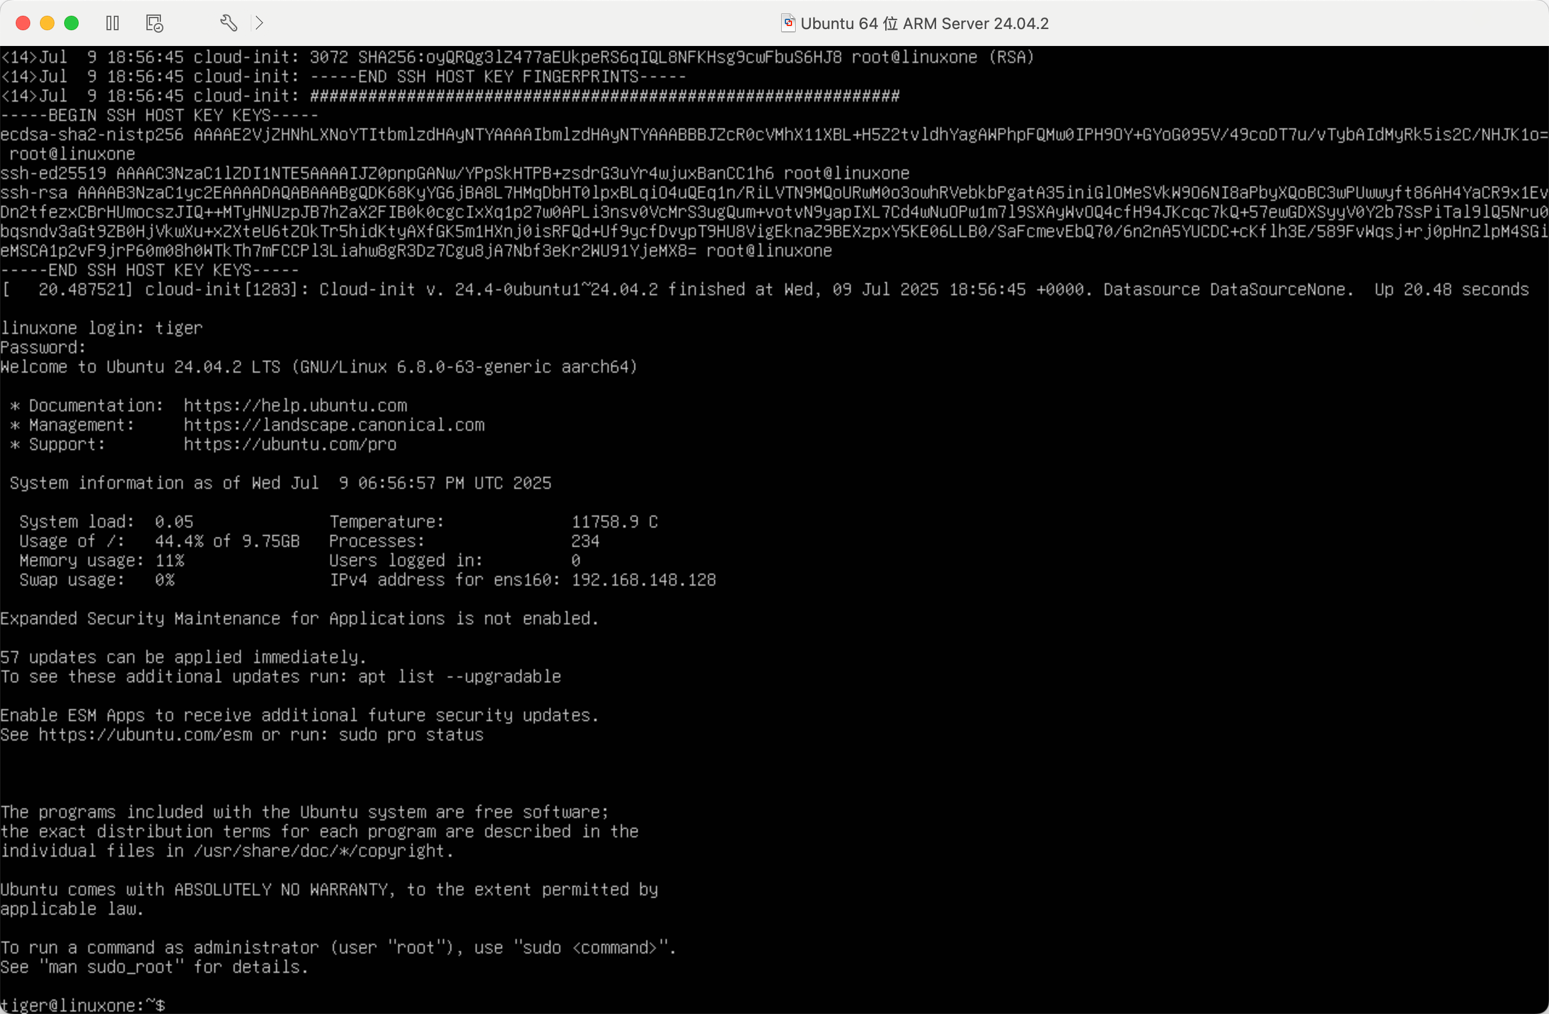Screen dimensions: 1549x1014
Task: Click https://landscape.canonical.com URL text
Action: click(334, 425)
